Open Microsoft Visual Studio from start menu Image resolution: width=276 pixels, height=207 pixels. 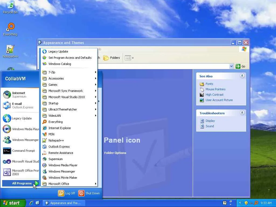20,161
